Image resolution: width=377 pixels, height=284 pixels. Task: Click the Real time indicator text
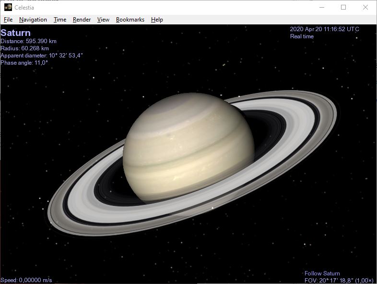[x=302, y=36]
